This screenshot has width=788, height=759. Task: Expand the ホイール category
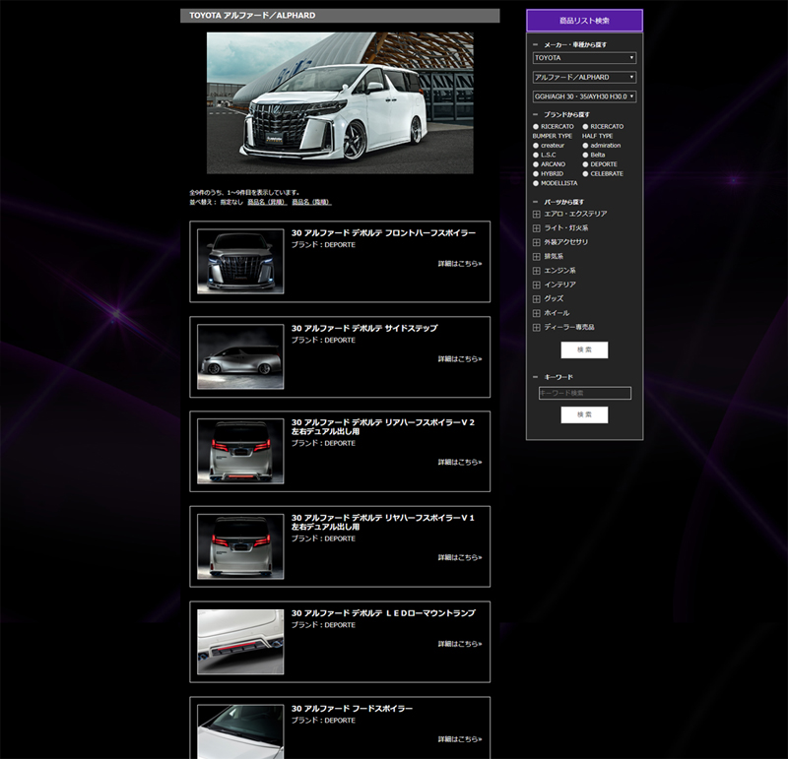click(x=536, y=313)
